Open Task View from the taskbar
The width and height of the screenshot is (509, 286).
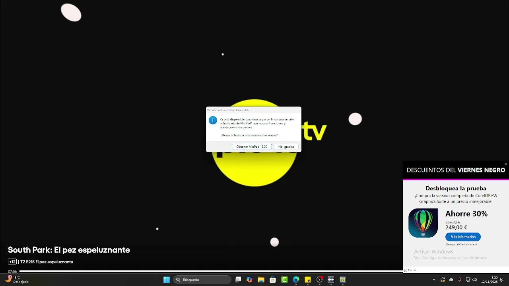click(x=238, y=280)
